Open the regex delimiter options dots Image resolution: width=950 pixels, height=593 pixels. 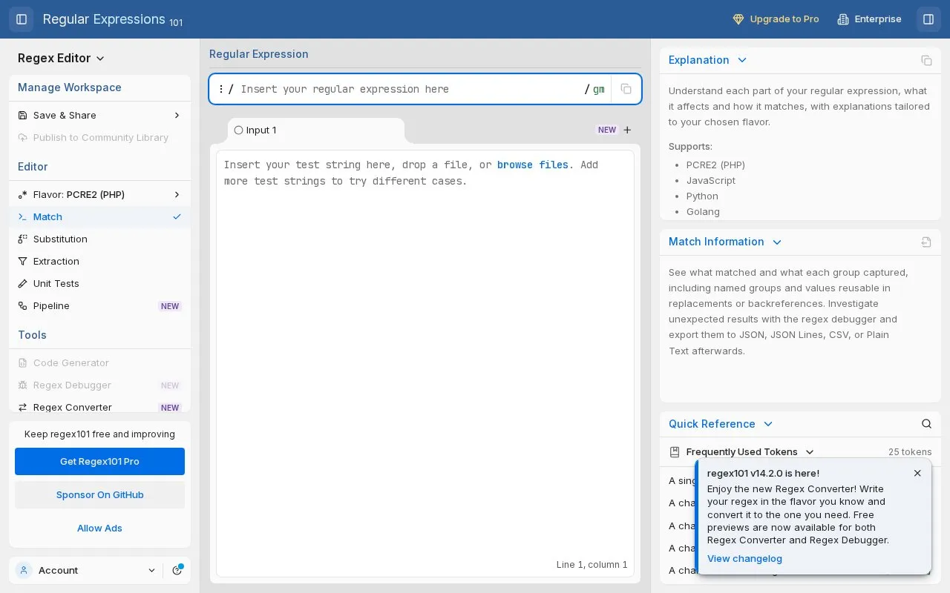221,89
